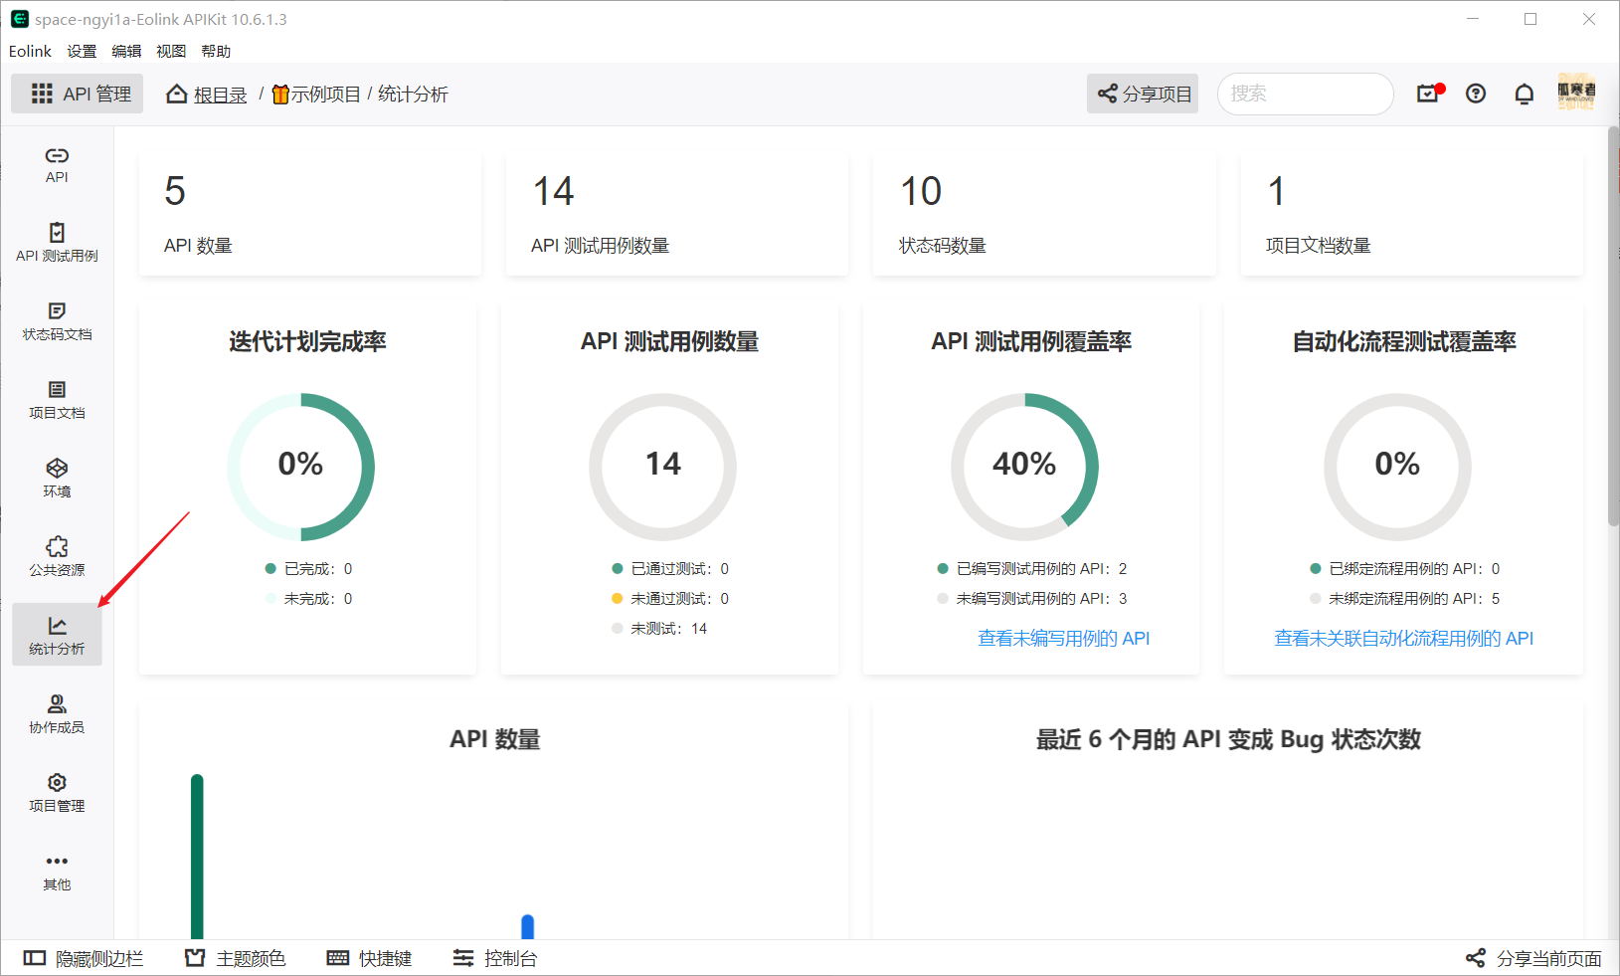Open the API 测试用例 sidebar panel
The width and height of the screenshot is (1620, 976).
click(x=57, y=242)
